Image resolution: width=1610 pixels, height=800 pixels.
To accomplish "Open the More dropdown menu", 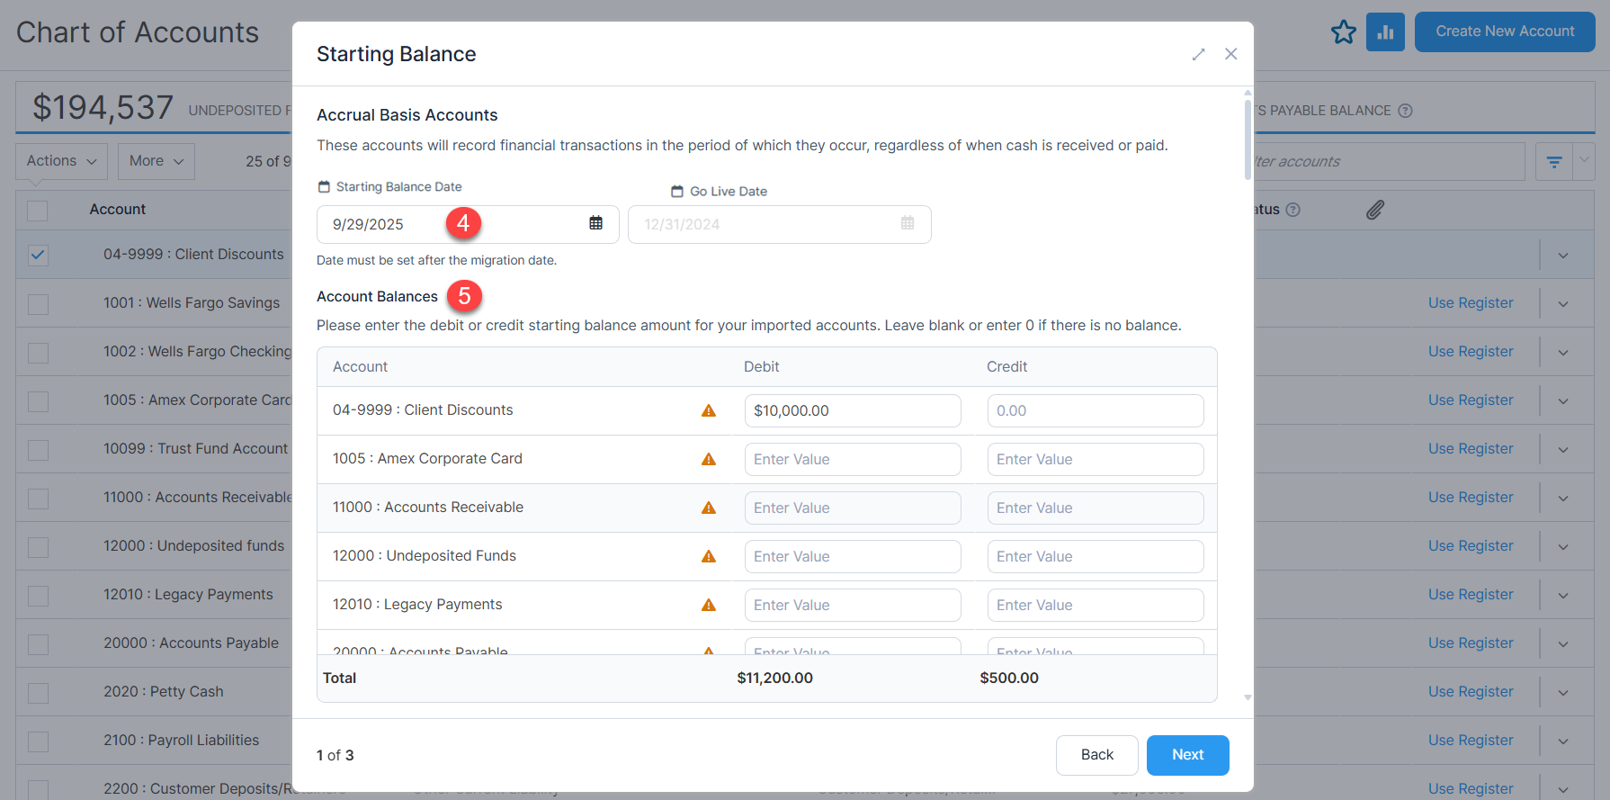I will point(157,161).
